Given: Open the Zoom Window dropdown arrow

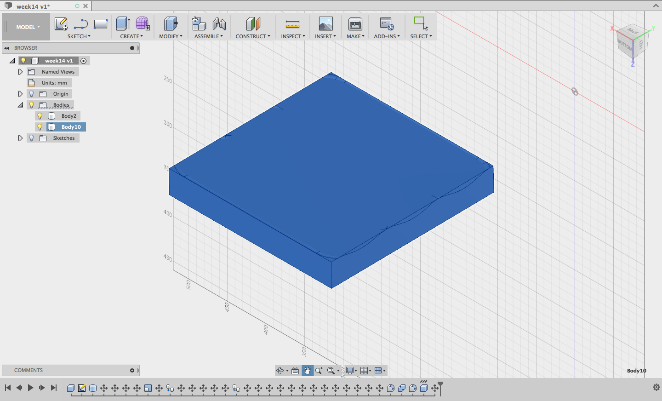Looking at the screenshot, I should click(x=338, y=371).
